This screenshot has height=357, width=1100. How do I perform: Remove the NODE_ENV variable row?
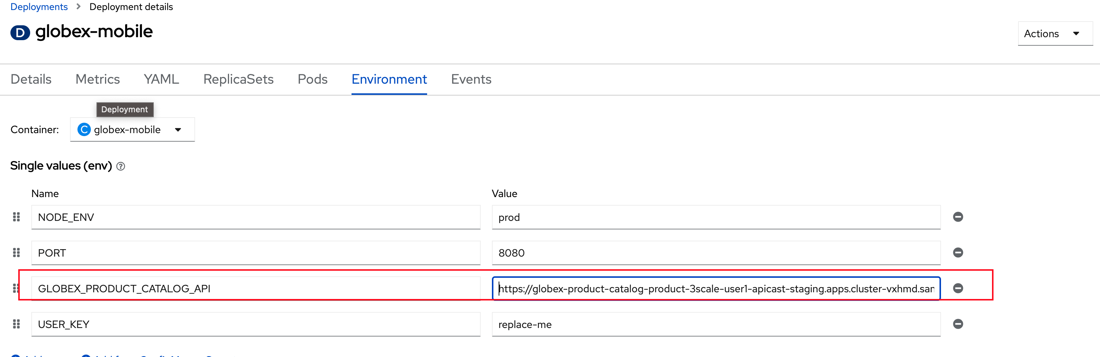point(958,217)
